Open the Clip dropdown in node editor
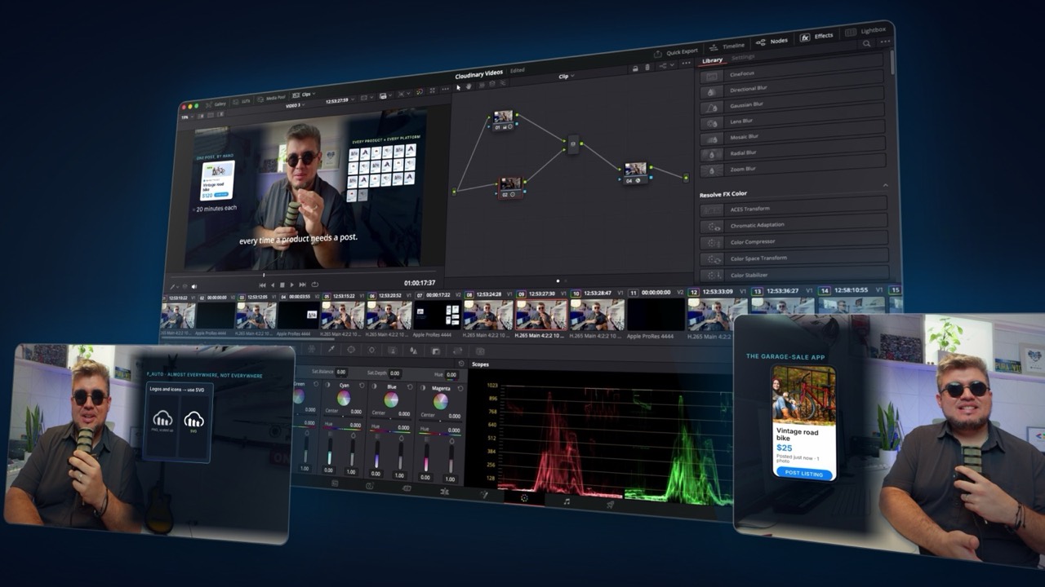1045x587 pixels. coord(566,76)
